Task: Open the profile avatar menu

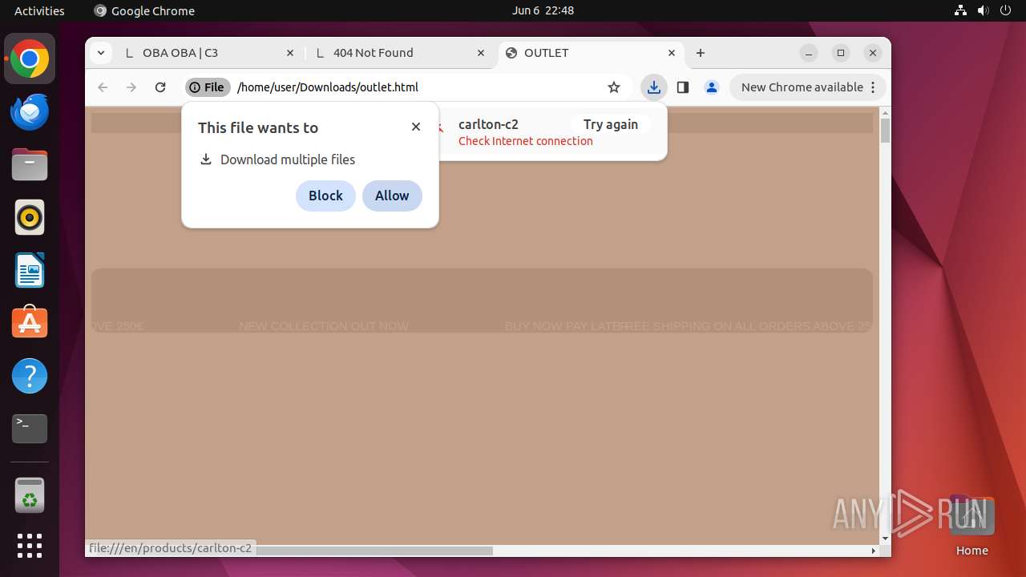Action: (x=712, y=87)
